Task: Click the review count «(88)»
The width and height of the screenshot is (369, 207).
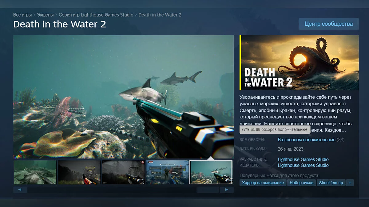Action: coord(341,140)
